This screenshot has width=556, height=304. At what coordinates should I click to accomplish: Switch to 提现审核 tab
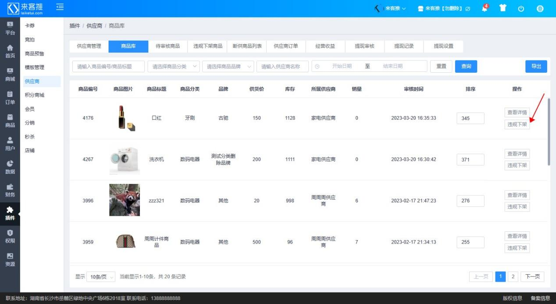[x=365, y=46]
